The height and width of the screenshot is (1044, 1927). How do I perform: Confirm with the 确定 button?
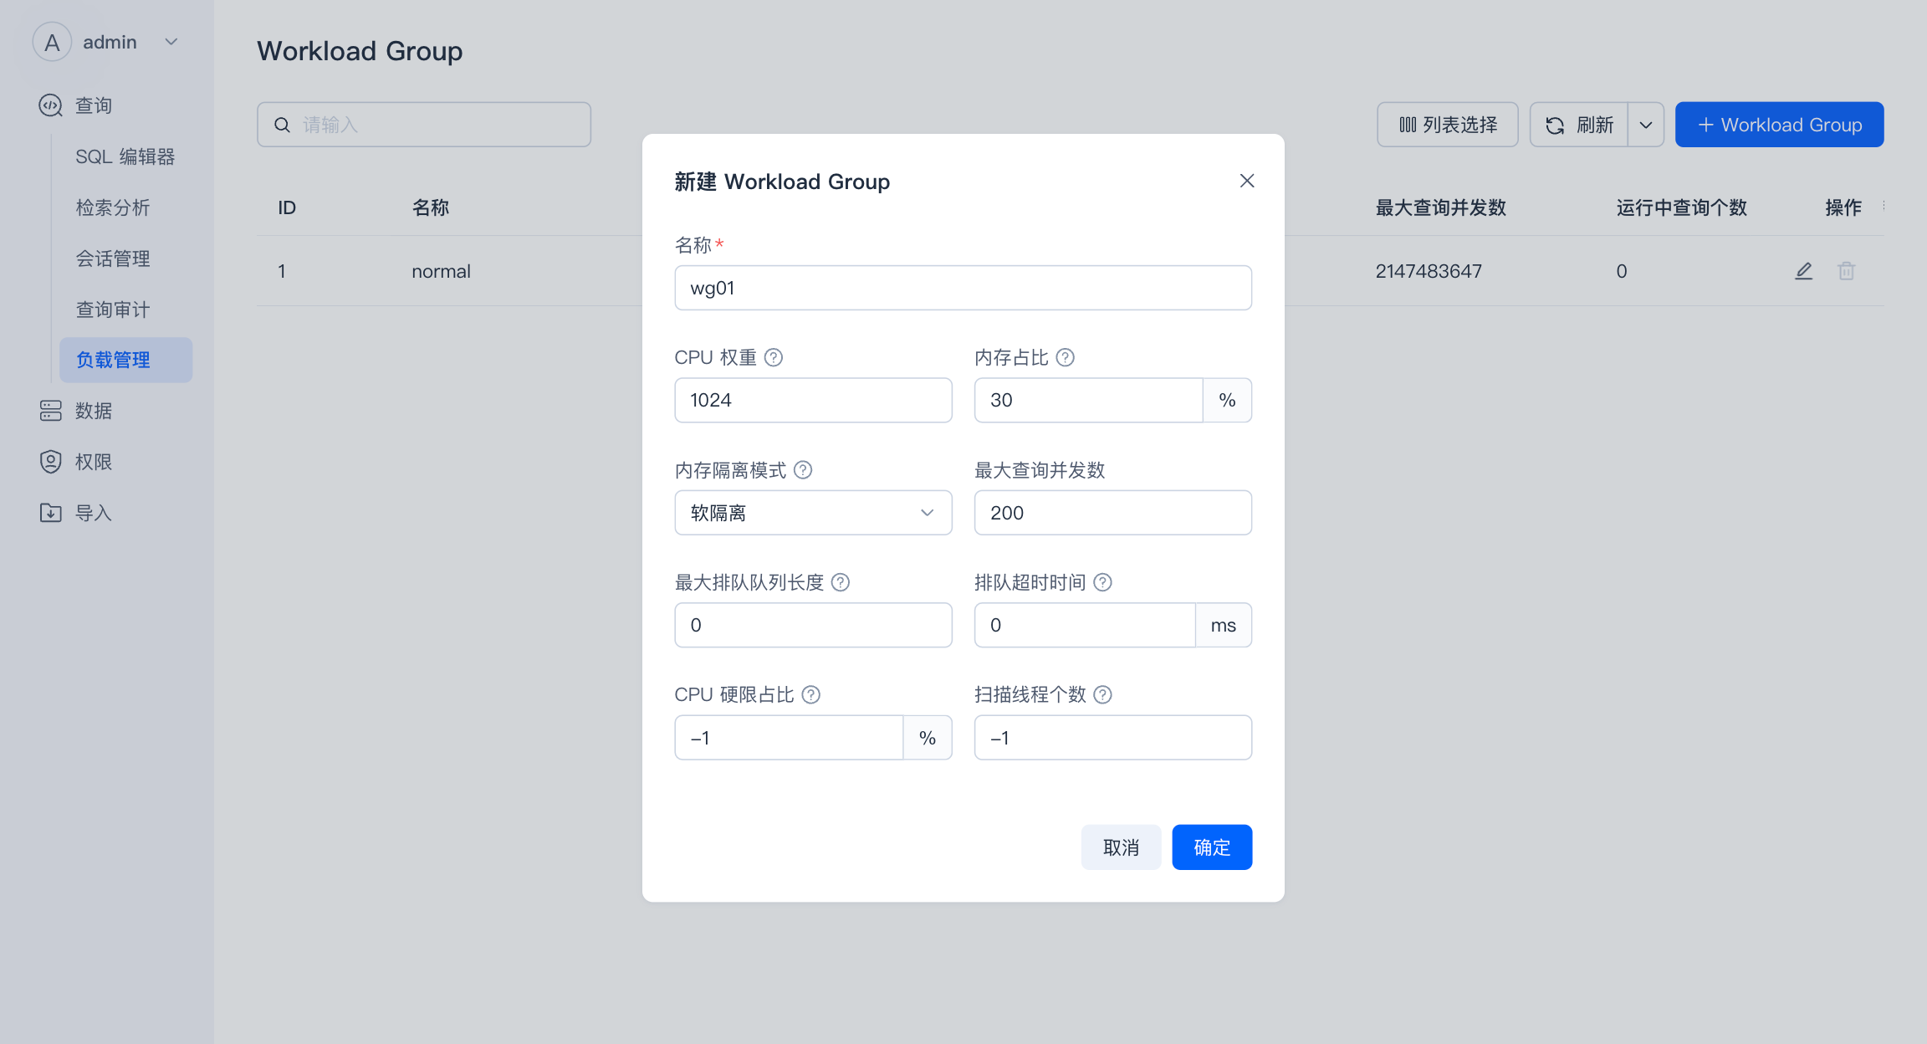[x=1211, y=847]
